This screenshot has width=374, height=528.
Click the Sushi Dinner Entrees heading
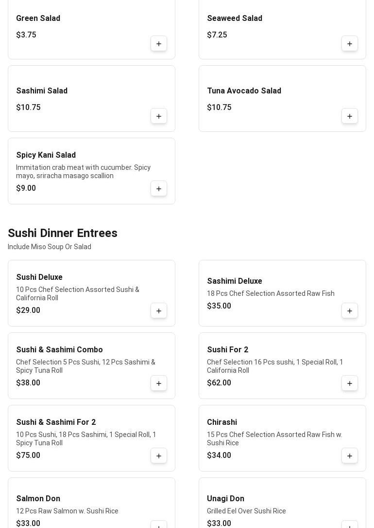coord(63,233)
